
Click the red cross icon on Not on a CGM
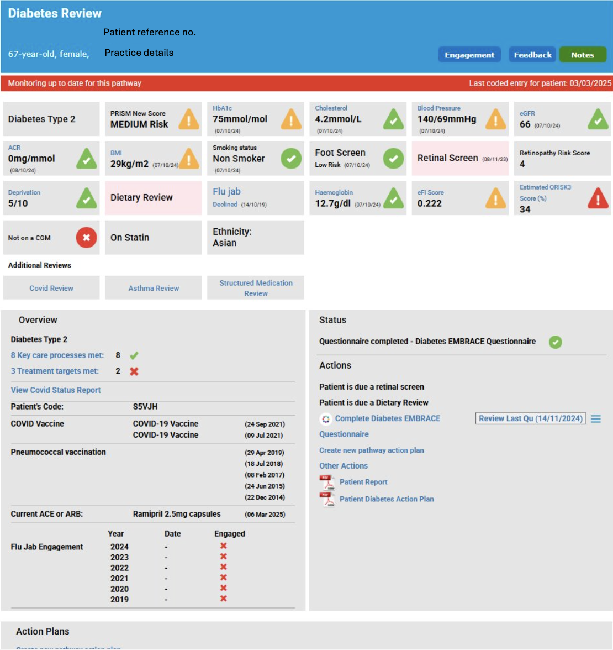(x=86, y=238)
